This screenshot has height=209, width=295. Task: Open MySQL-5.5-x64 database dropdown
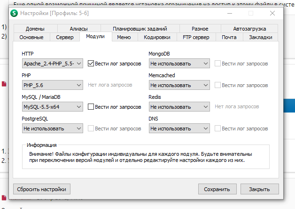53,107
